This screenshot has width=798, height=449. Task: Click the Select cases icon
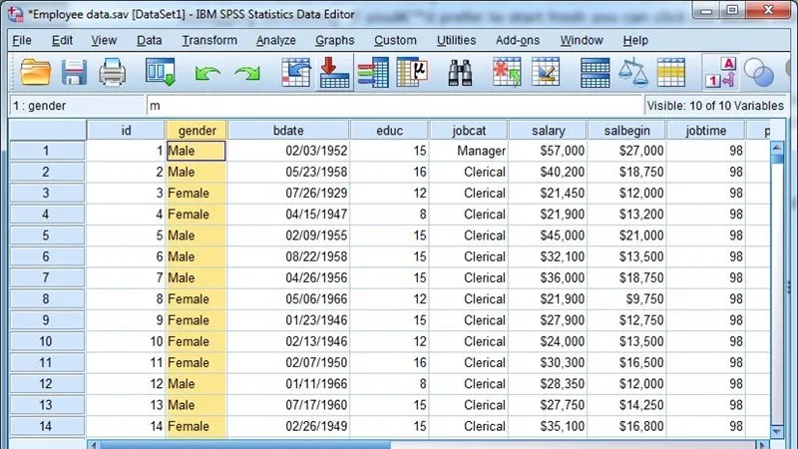point(670,72)
